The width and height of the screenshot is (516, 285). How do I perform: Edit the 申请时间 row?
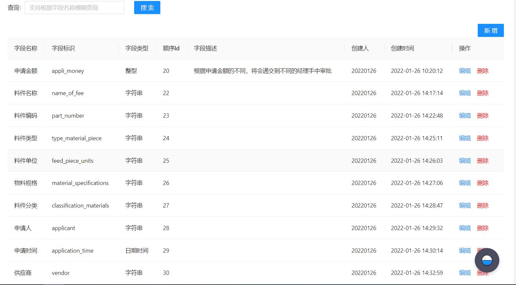click(x=465, y=250)
